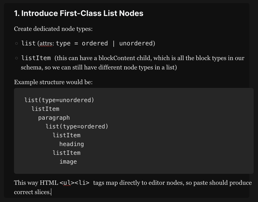Image resolution: width=258 pixels, height=202 pixels.
Task: Click the last 'listItem' line above 'image'
Action: tap(66, 153)
